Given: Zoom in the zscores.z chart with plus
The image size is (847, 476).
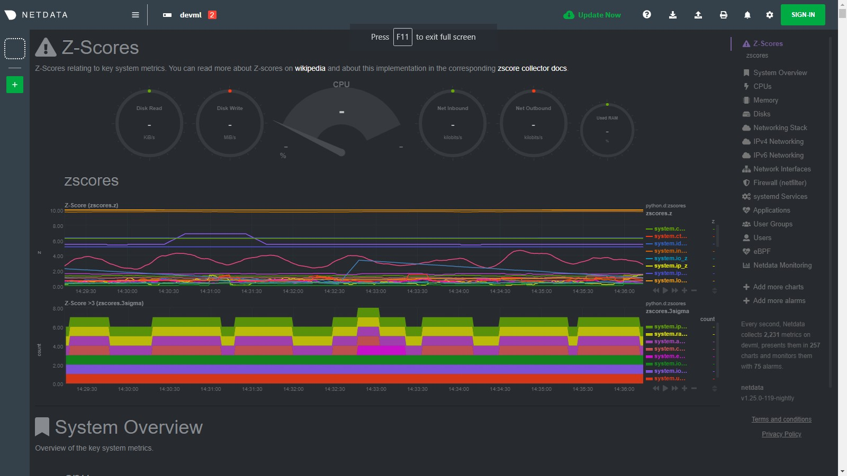Looking at the screenshot, I should coord(684,290).
